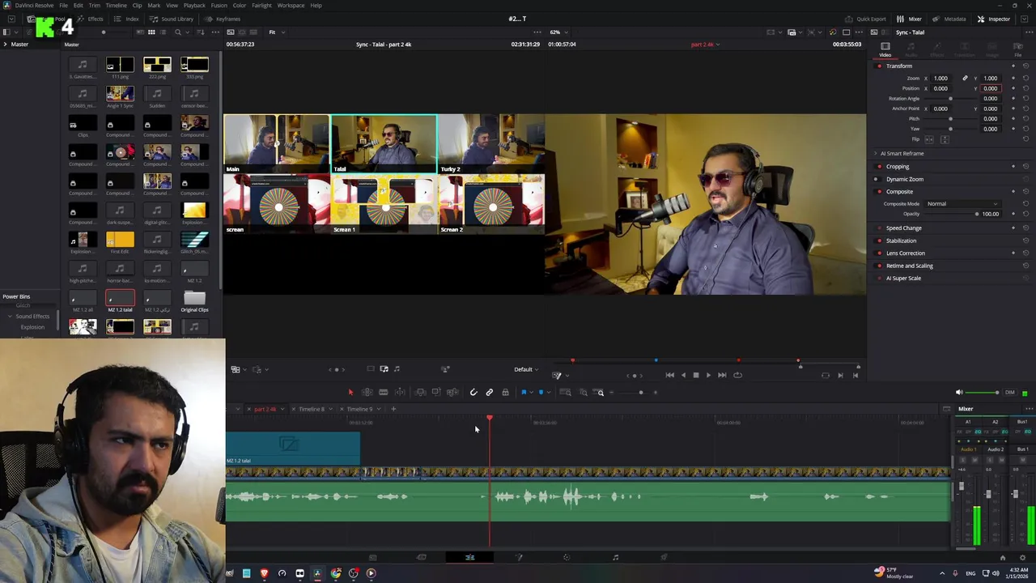Open the Keyframes editor
The height and width of the screenshot is (583, 1036).
pyautogui.click(x=223, y=19)
